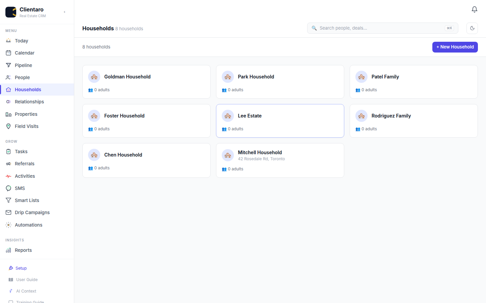Click the Reports bar chart icon

coord(8,250)
